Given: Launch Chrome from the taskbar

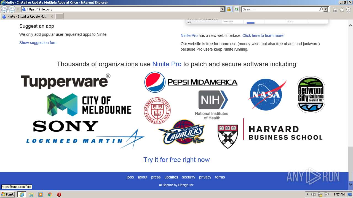Looking at the screenshot, I should click(50, 194).
